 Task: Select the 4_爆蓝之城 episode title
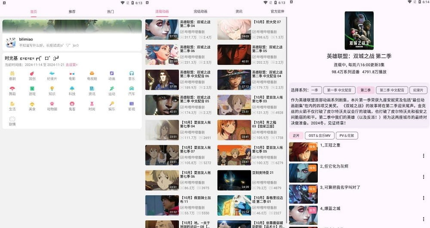(x=330, y=209)
